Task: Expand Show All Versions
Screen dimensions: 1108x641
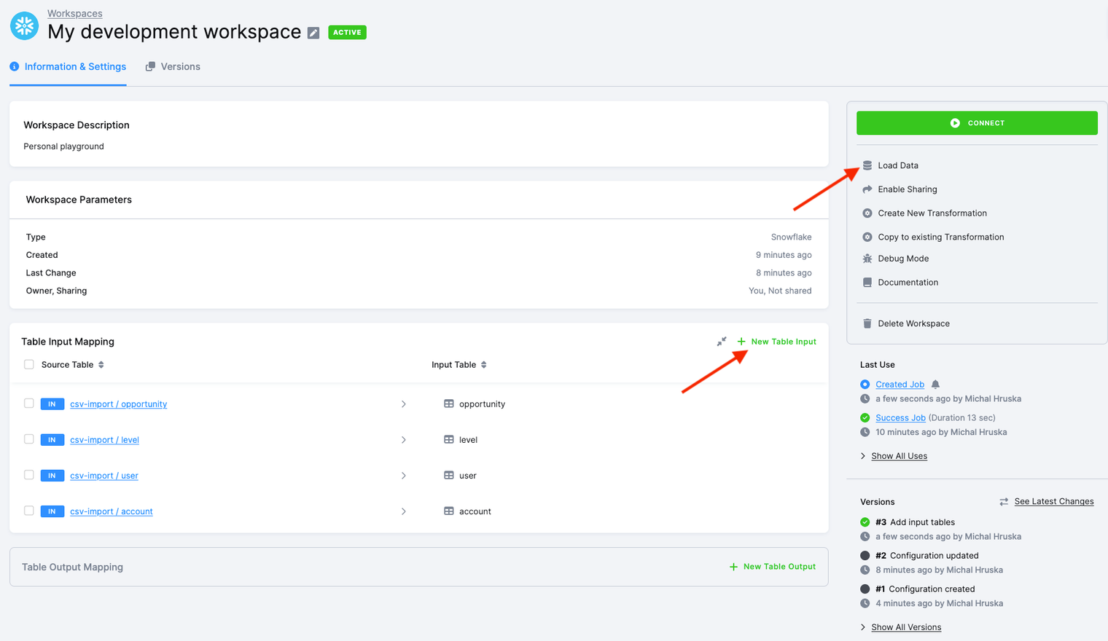Action: (x=901, y=627)
